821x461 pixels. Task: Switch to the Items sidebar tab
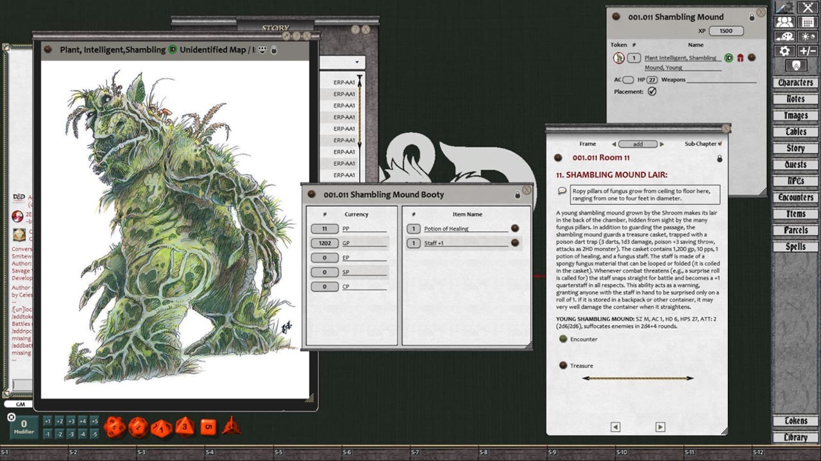(x=795, y=213)
